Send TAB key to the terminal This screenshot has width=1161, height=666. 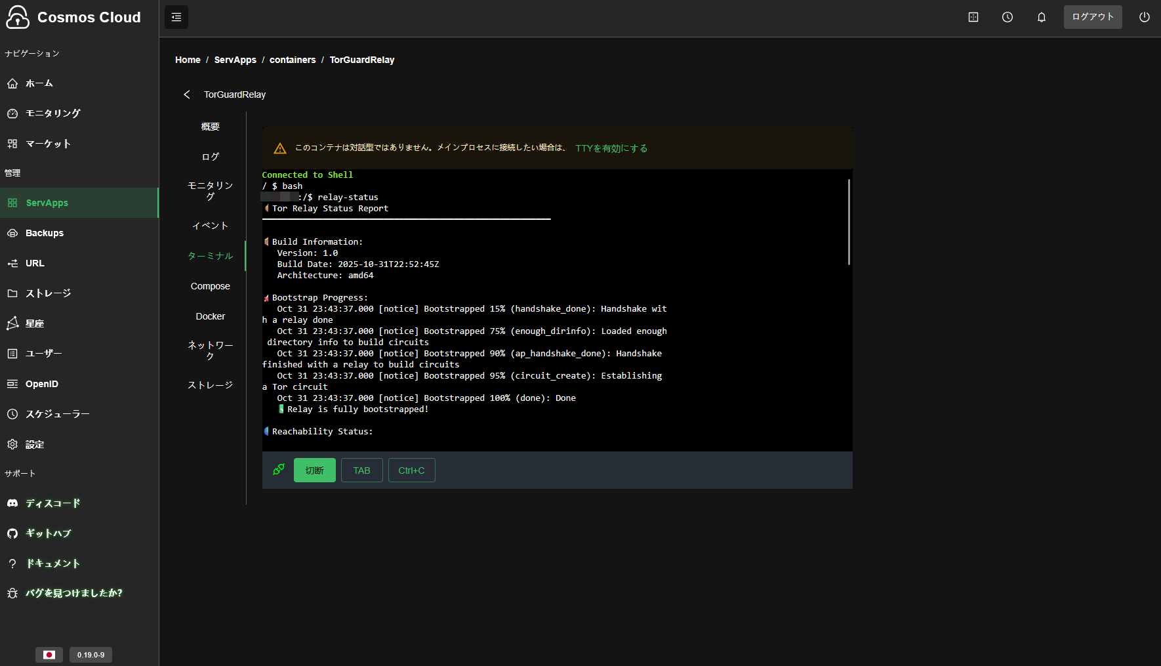click(x=361, y=470)
